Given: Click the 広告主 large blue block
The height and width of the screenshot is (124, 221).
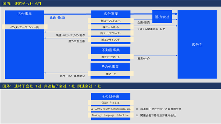Looking at the screenshot, I should (197, 44).
